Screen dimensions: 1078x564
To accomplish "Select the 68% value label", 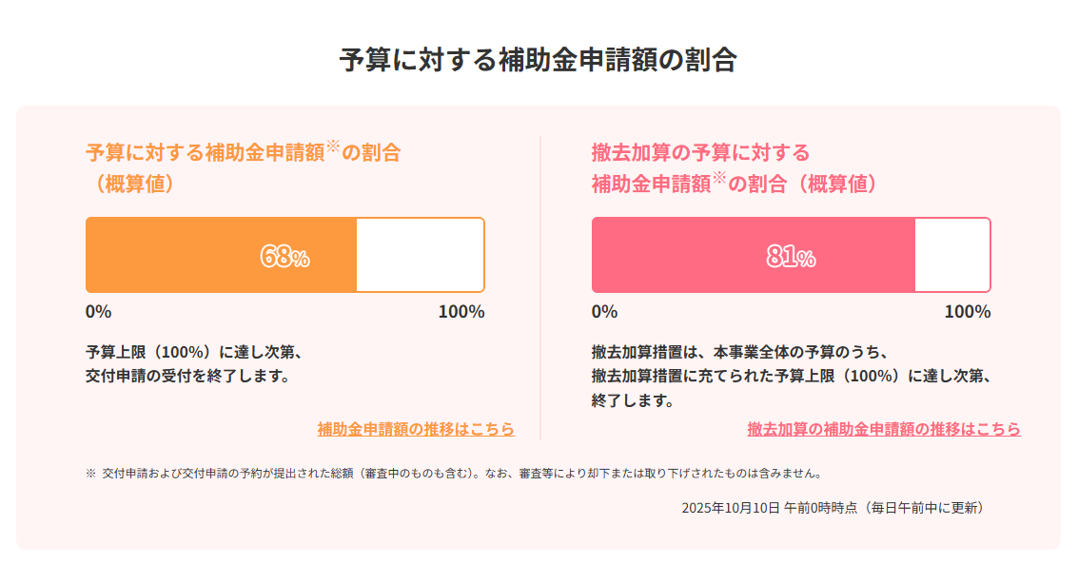I will click(284, 257).
